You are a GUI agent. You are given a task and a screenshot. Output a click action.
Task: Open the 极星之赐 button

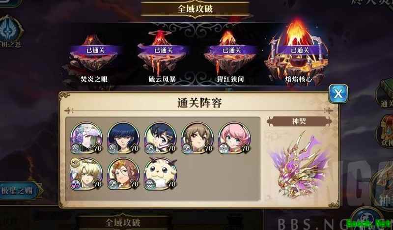point(20,191)
